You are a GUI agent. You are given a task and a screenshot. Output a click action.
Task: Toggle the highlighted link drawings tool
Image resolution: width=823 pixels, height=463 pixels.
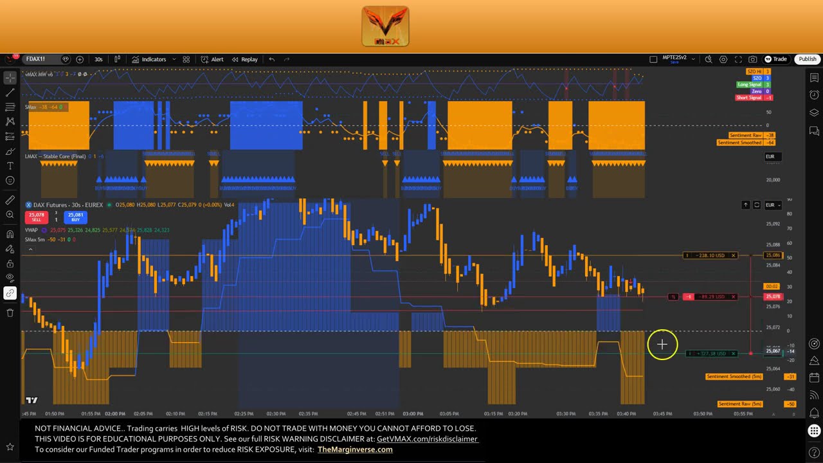[x=10, y=293]
